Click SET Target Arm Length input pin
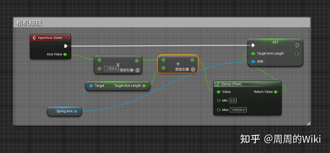The width and height of the screenshot is (330, 153). 253,53
